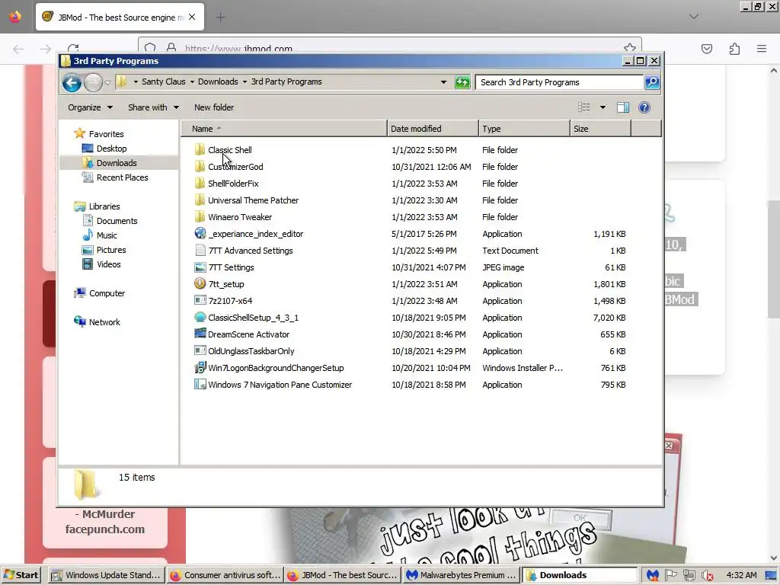This screenshot has height=585, width=780.
Task: Open a new Firefox tab
Action: pos(220,18)
